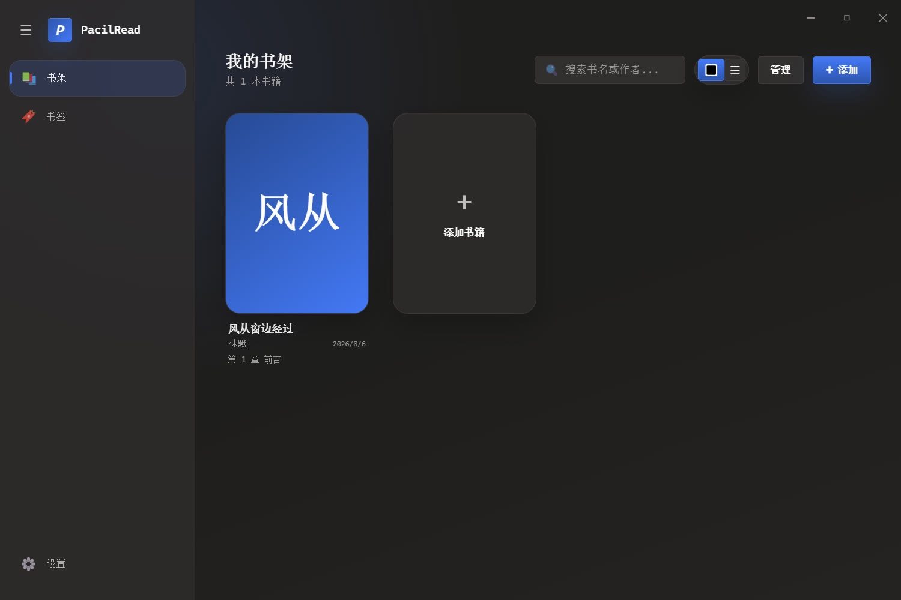
Task: Open the 书签 bookmarks tab
Action: pos(97,116)
